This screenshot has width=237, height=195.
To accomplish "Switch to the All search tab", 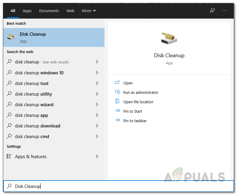I will coord(13,11).
